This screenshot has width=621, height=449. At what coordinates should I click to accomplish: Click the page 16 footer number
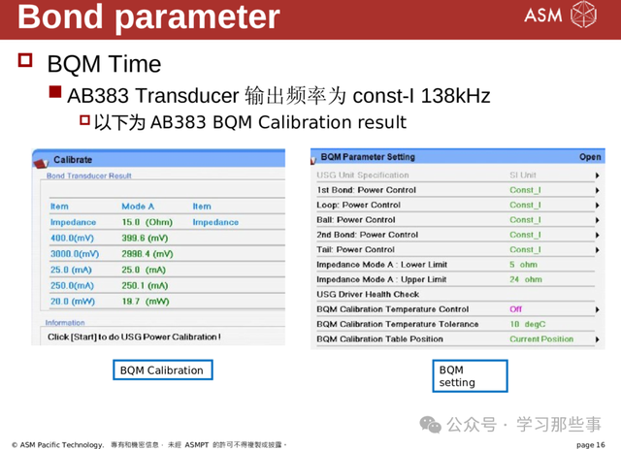point(591,445)
